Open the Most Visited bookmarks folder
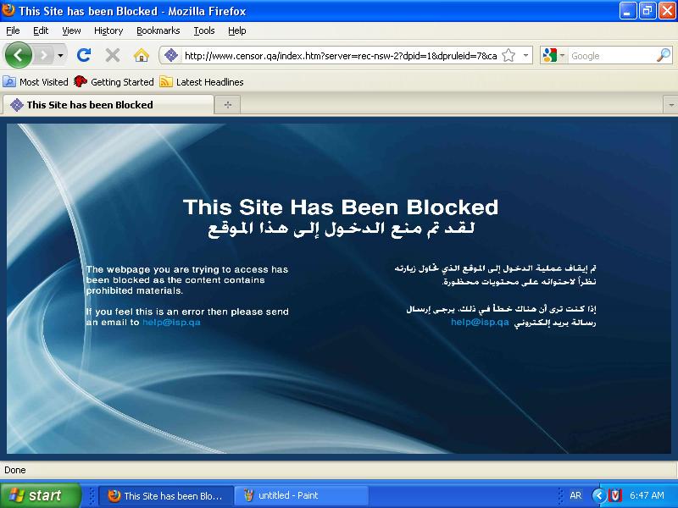Screen dimensions: 678x508 click(36, 82)
